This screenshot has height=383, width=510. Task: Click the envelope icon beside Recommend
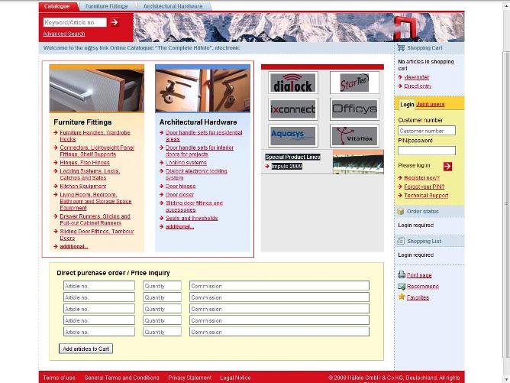(x=402, y=286)
